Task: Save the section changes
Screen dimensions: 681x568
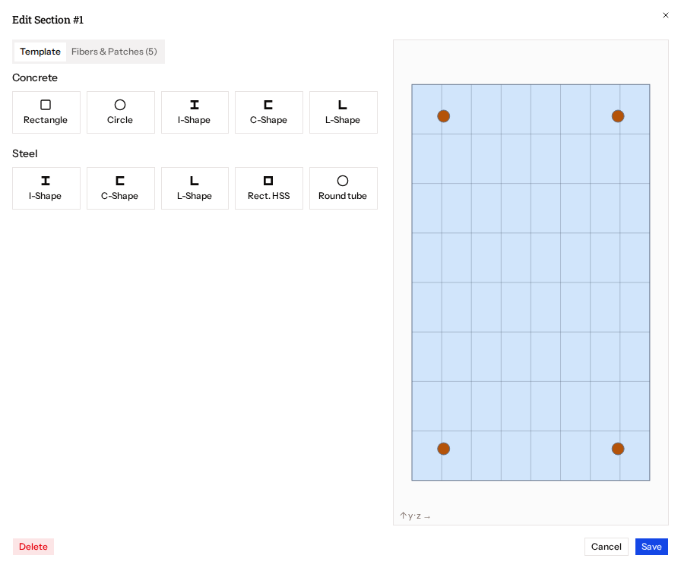Action: (651, 547)
